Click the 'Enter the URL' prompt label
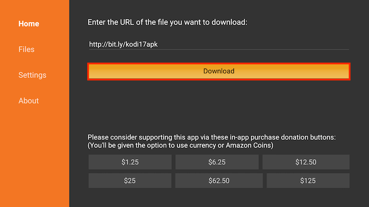 click(x=167, y=22)
